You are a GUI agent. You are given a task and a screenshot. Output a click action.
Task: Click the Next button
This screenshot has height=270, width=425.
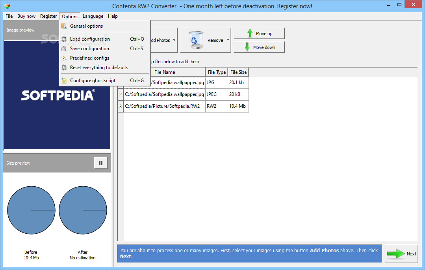(401, 254)
